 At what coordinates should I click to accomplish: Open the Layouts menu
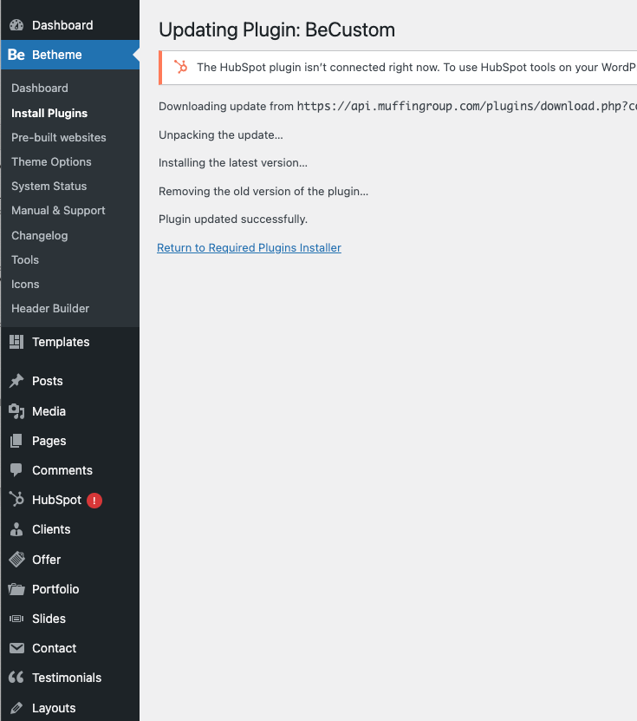coord(54,708)
